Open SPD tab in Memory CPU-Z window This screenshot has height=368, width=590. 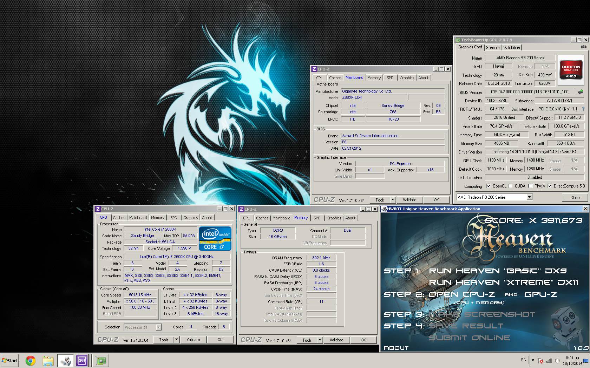317,218
